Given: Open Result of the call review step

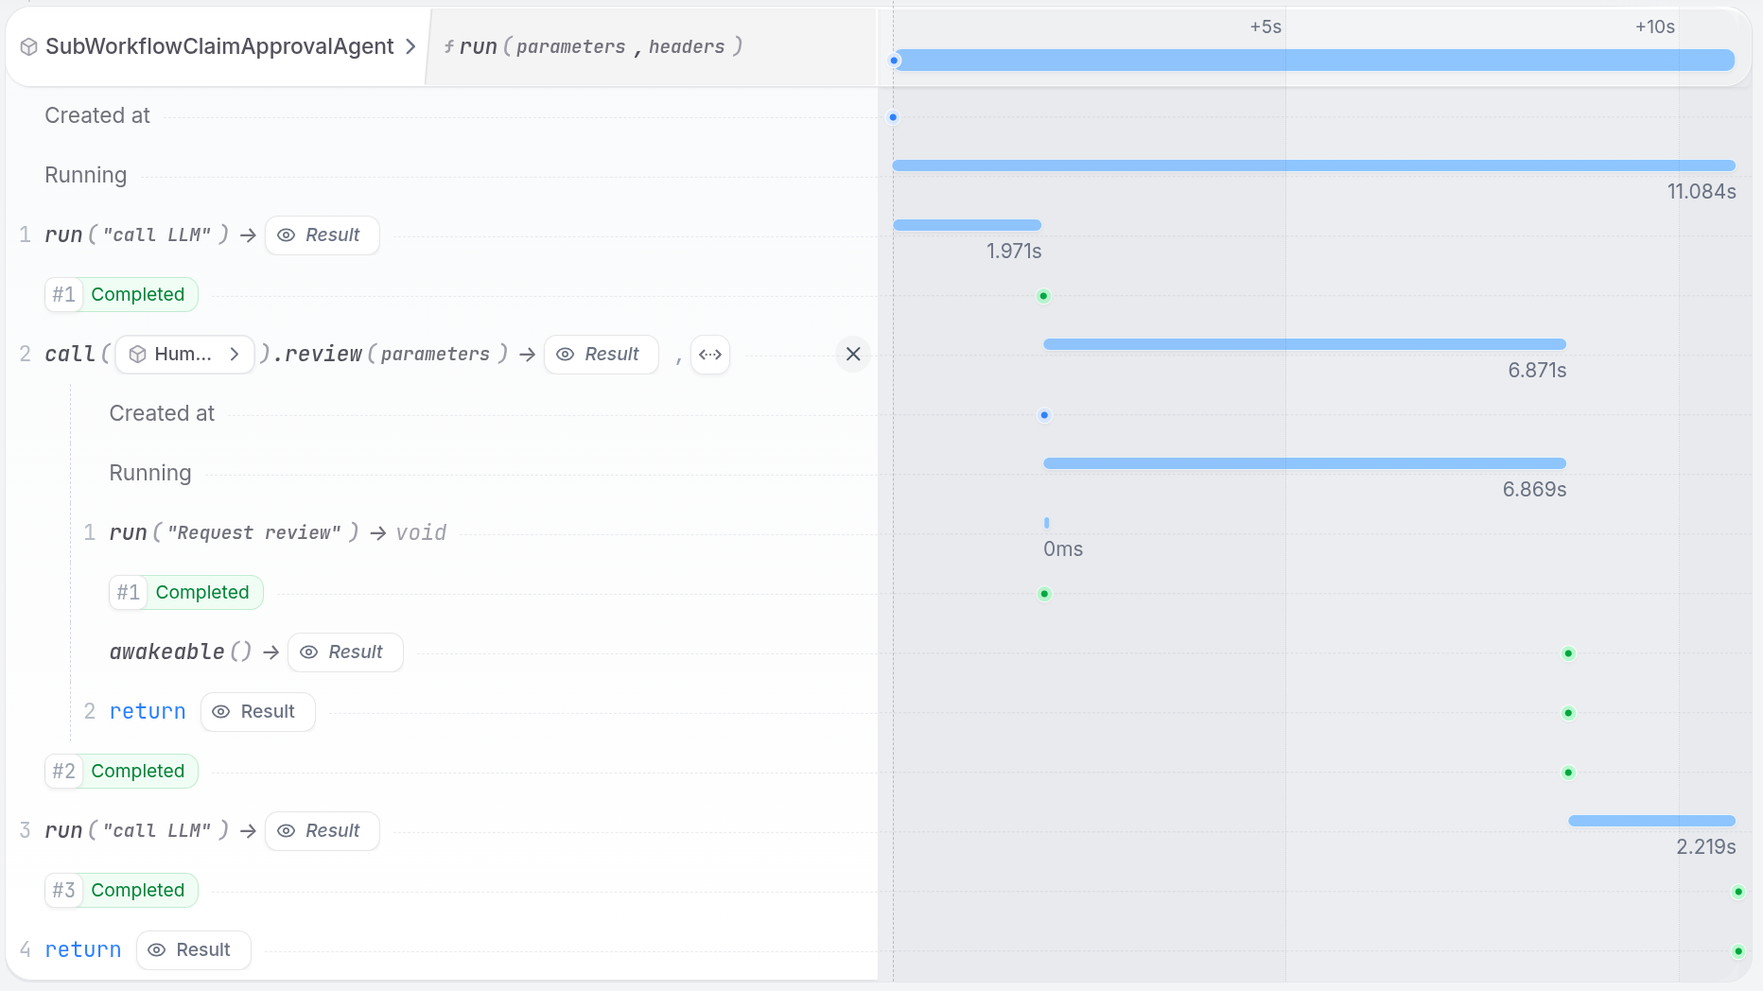Looking at the screenshot, I should (x=602, y=355).
